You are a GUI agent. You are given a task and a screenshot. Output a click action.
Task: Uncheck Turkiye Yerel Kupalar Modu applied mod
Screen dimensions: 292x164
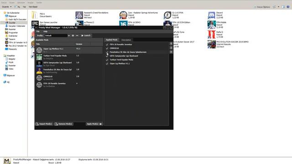107,60
